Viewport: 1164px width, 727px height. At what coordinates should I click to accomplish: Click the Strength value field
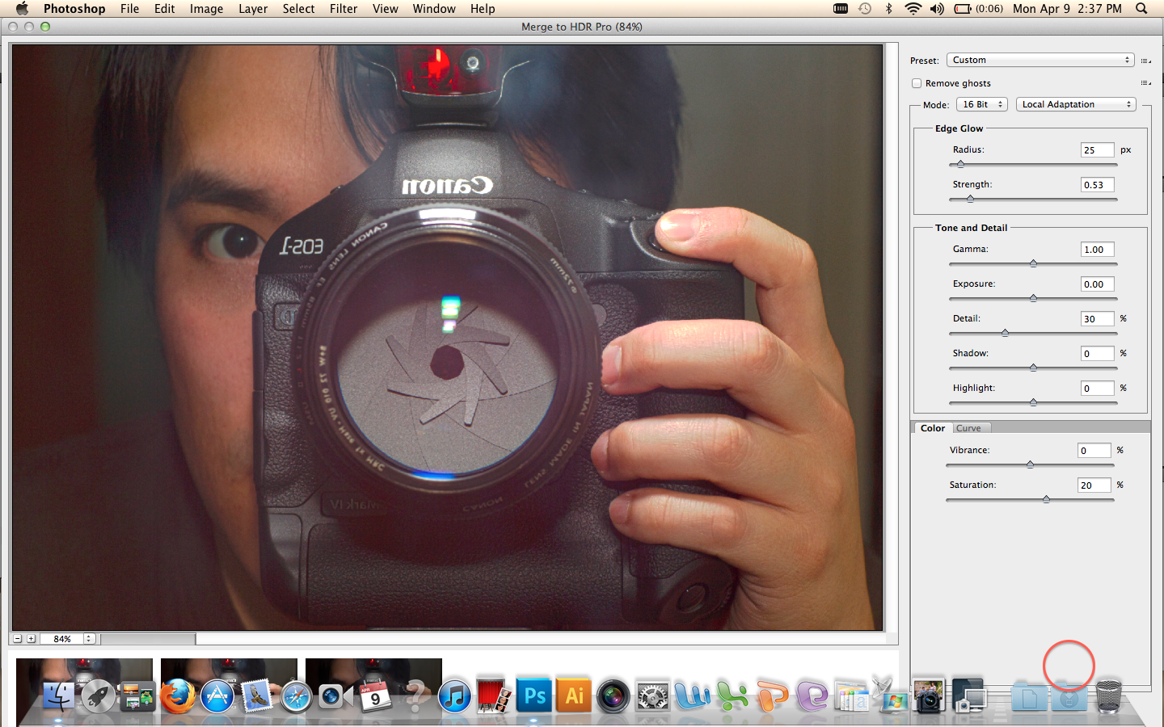pyautogui.click(x=1097, y=185)
